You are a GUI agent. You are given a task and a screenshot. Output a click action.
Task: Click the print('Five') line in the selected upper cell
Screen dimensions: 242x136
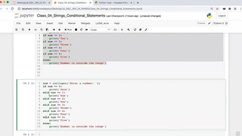pos(59,57)
